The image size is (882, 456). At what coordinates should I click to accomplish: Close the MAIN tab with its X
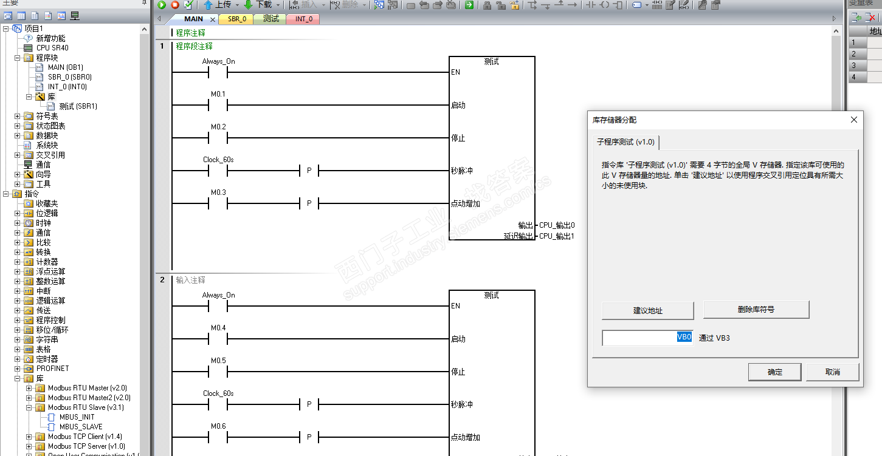coord(213,19)
